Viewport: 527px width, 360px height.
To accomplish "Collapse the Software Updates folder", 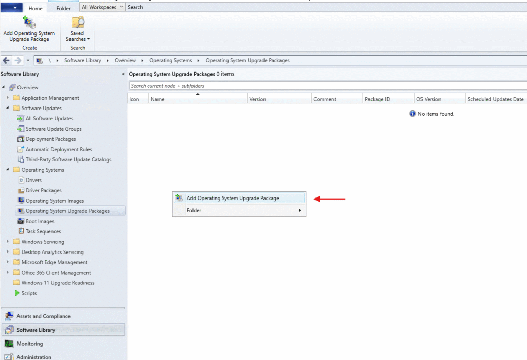I will point(8,108).
